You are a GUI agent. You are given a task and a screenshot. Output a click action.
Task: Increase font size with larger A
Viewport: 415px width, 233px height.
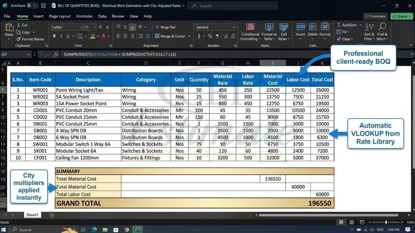(x=101, y=27)
